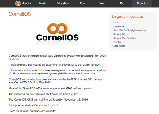Image resolution: width=159 pixels, height=114 pixels.
Task: Click the line about November 29, 2016
Action: click(48, 100)
